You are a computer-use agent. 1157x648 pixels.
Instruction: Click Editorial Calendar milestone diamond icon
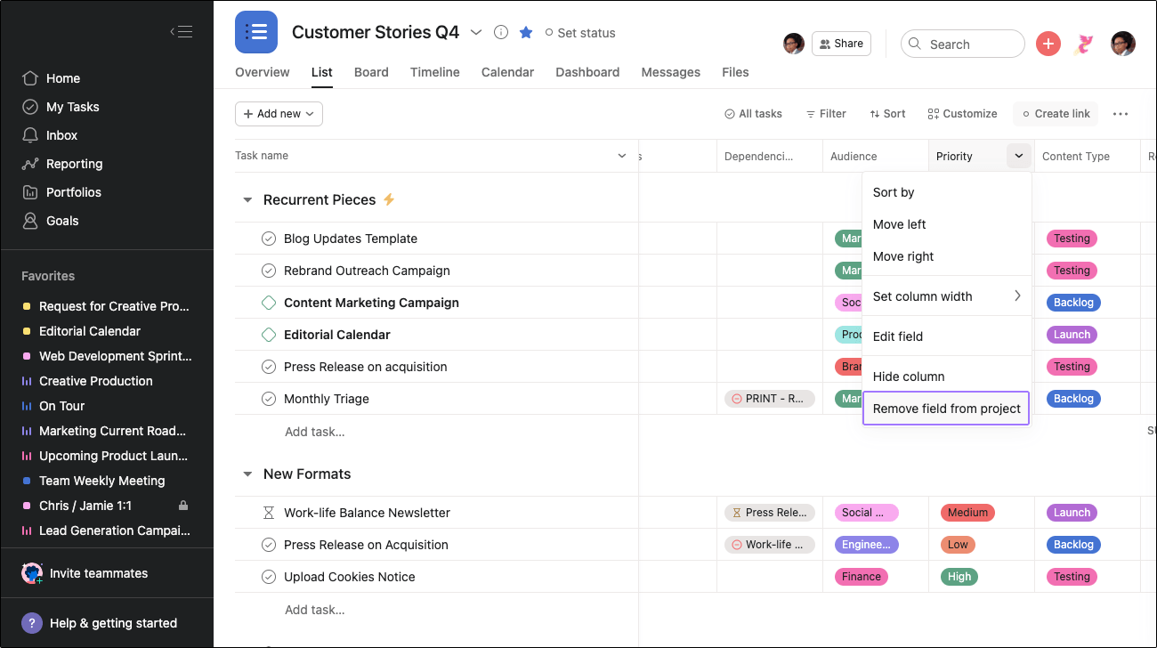click(x=269, y=335)
